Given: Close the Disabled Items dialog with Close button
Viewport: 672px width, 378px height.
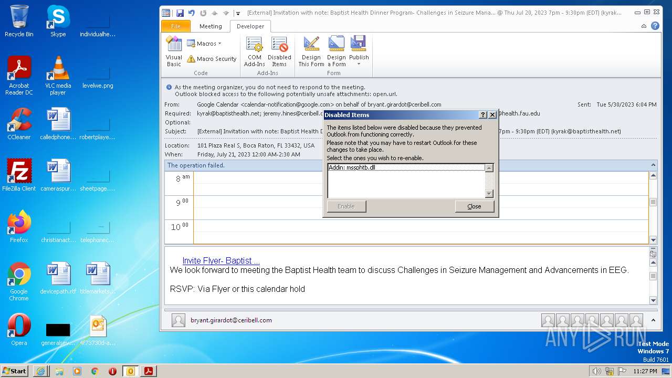Looking at the screenshot, I should (x=474, y=206).
